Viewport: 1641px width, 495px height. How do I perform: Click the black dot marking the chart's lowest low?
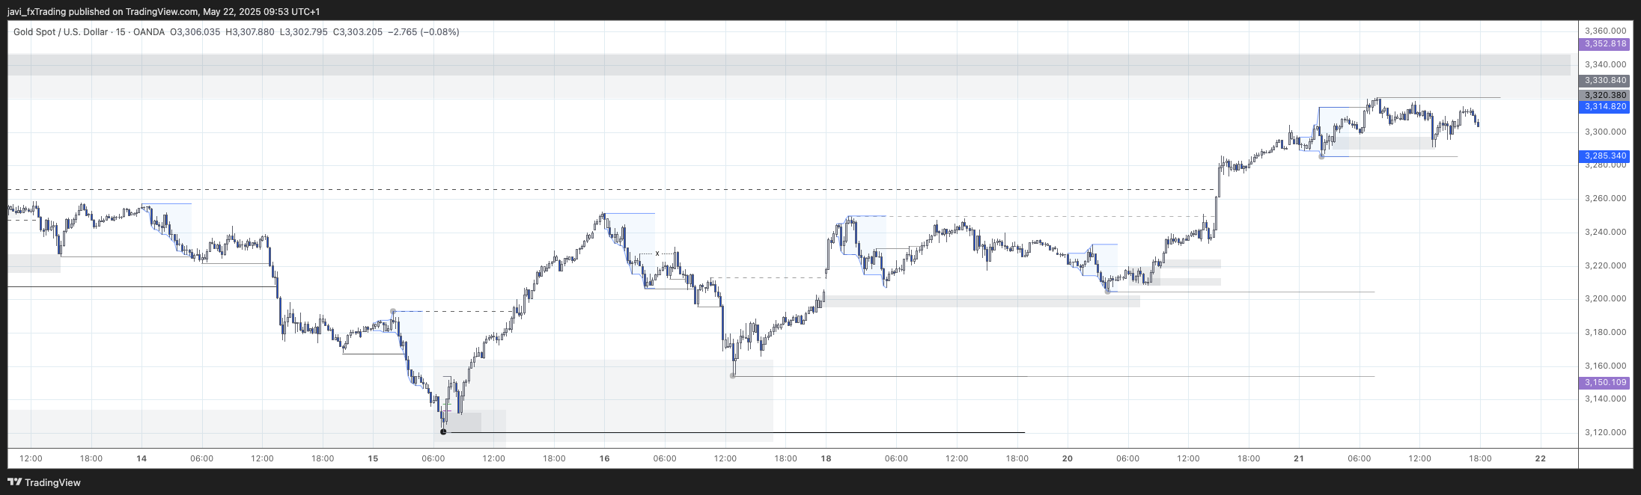443,432
